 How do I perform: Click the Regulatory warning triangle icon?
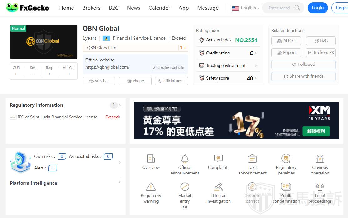tap(151, 187)
